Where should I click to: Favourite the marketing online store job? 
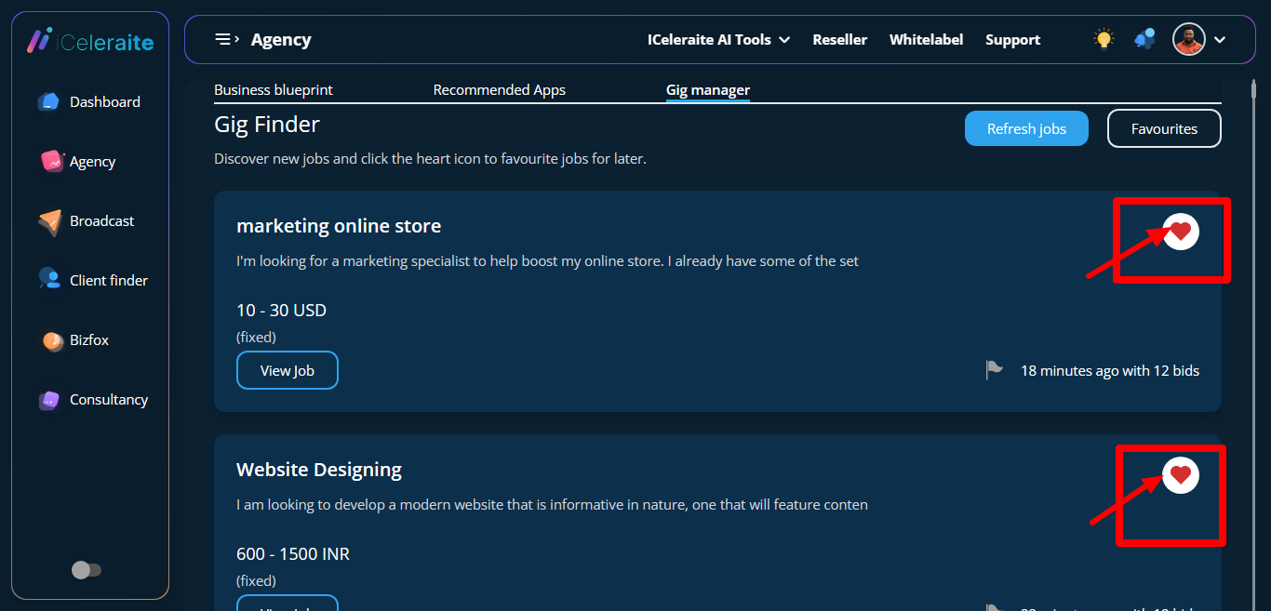1180,232
